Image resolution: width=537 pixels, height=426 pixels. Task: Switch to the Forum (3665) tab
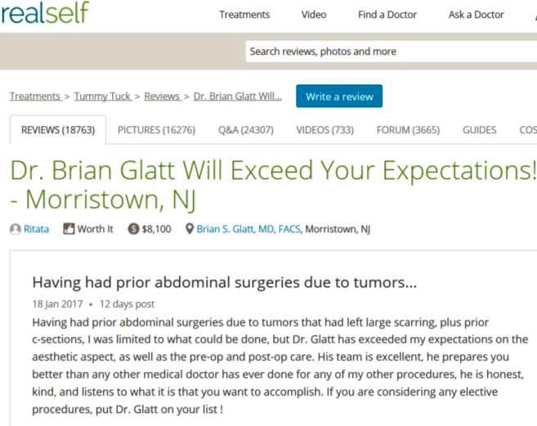click(x=408, y=130)
